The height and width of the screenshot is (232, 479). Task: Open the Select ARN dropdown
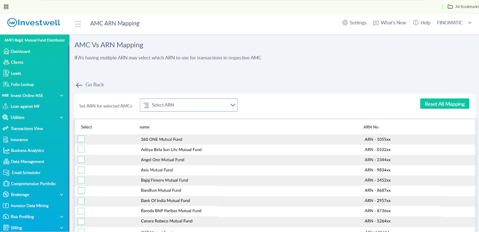(189, 105)
